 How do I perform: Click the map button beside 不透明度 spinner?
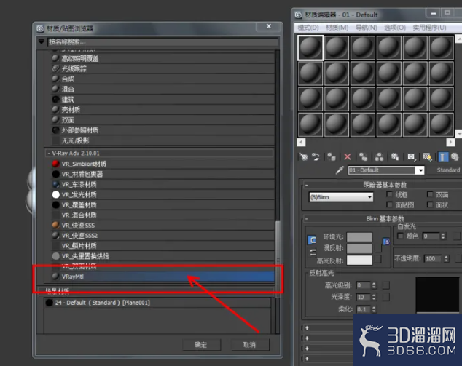click(458, 258)
